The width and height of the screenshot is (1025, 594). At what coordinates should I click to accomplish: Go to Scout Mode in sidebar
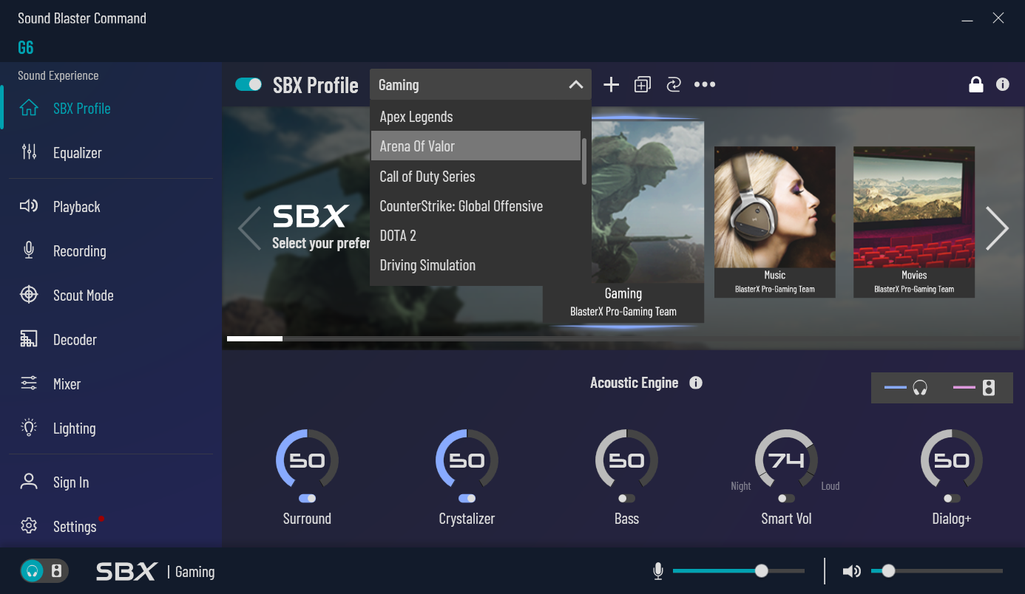83,296
